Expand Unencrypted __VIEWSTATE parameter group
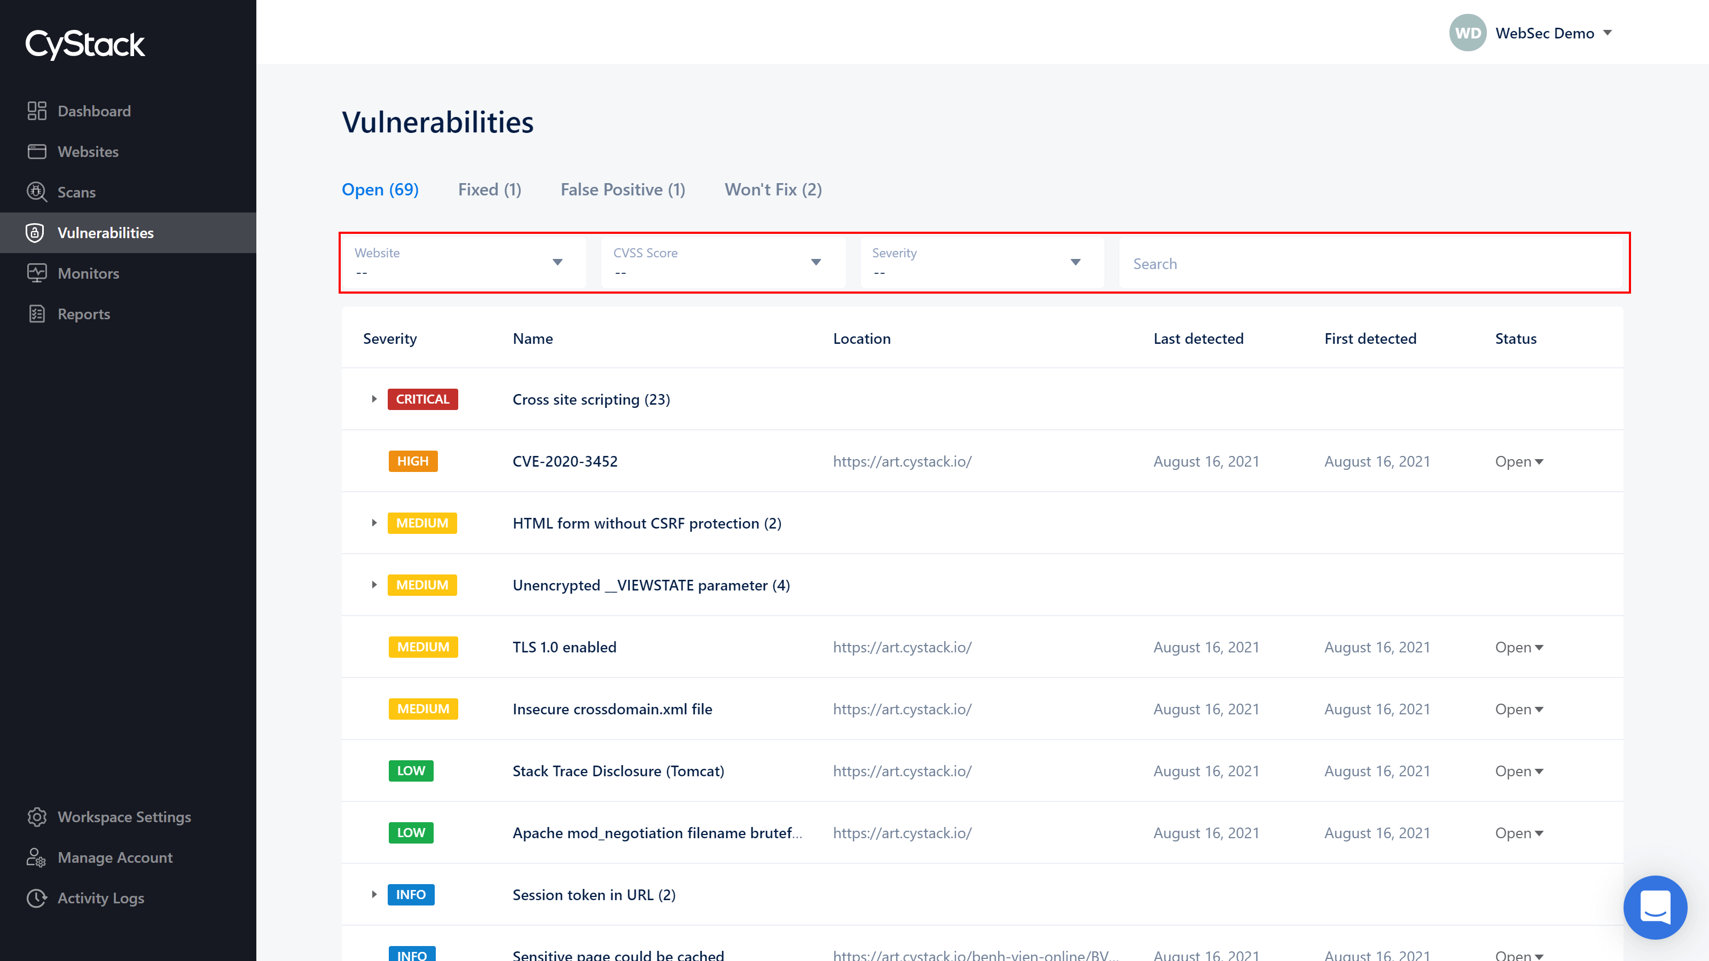Image resolution: width=1709 pixels, height=961 pixels. click(x=374, y=585)
